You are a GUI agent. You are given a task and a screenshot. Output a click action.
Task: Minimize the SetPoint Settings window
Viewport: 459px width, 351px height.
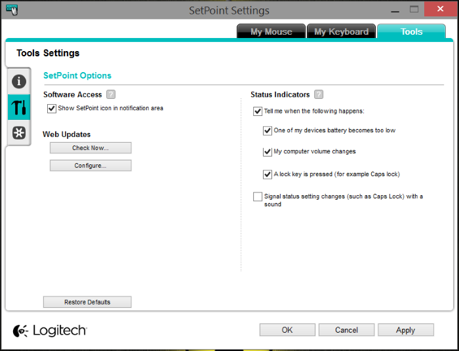point(395,10)
